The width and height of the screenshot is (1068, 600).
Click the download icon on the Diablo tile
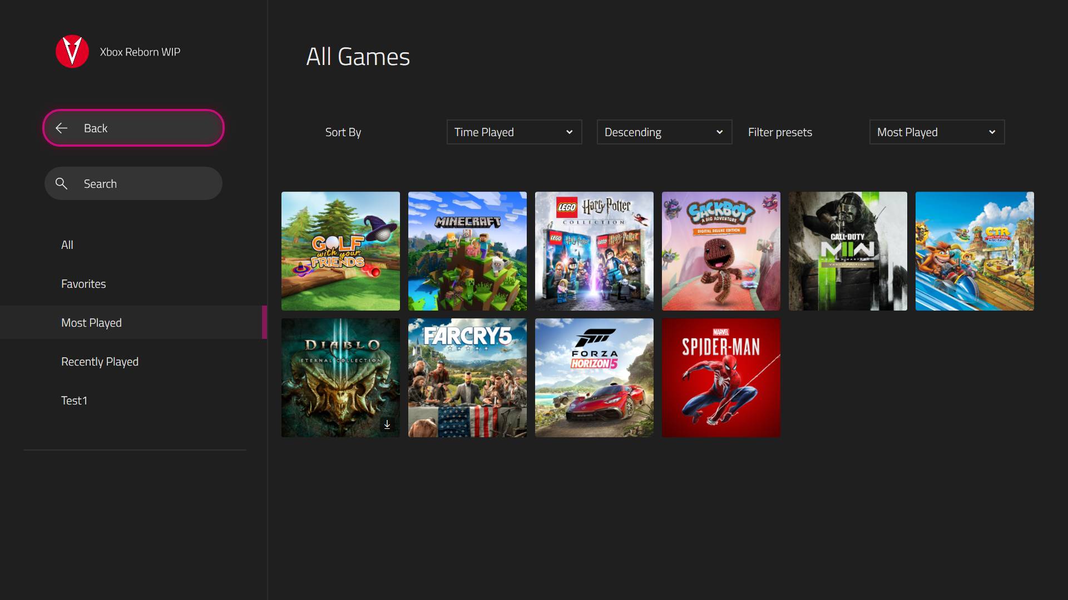(x=387, y=425)
